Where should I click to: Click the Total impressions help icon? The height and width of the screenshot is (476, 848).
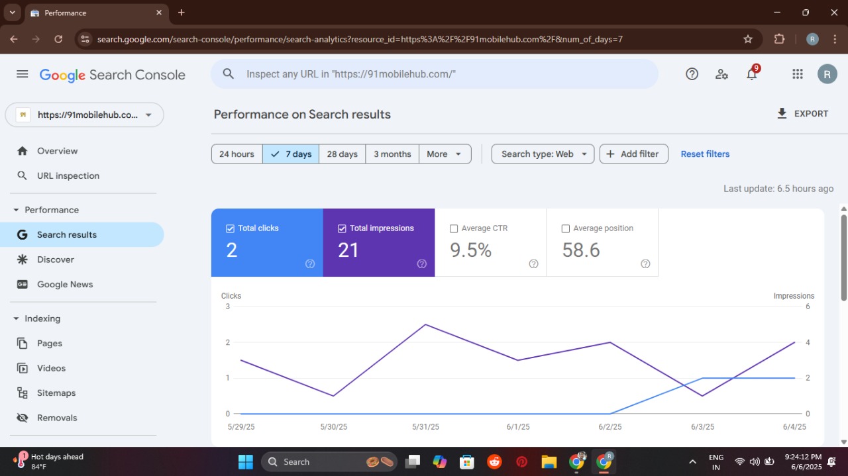(x=422, y=263)
